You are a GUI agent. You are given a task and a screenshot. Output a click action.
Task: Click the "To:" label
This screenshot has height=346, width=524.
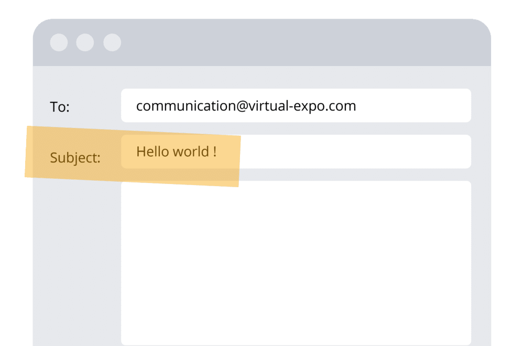pos(60,107)
